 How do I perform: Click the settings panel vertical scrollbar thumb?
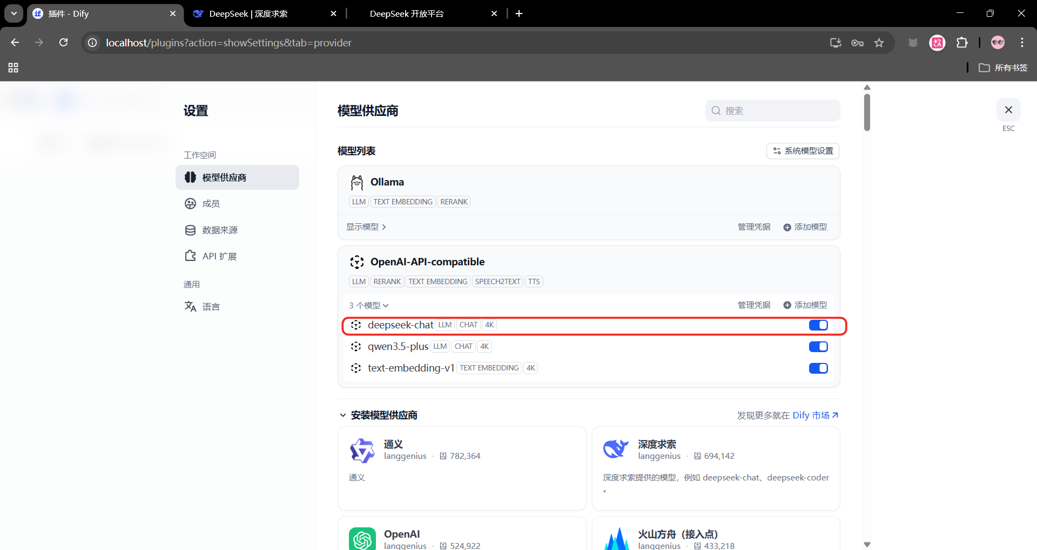tap(867, 112)
